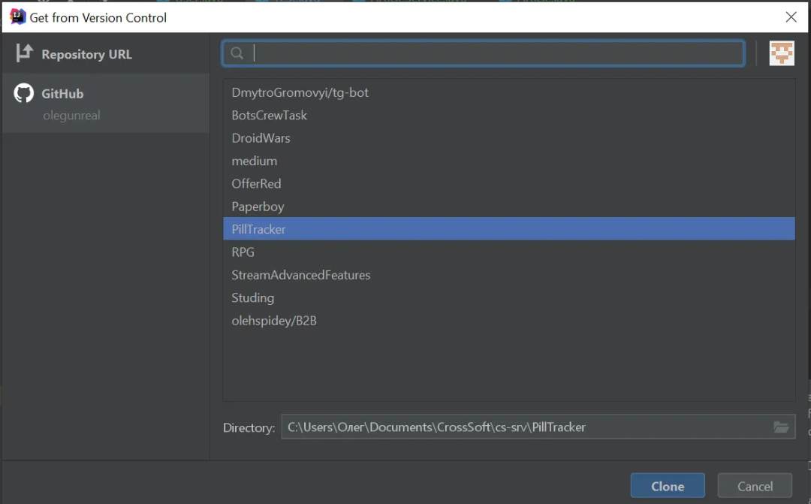811x504 pixels.
Task: Select the medium repository
Action: (x=509, y=161)
